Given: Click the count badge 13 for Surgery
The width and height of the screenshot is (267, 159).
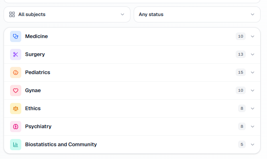Looking at the screenshot, I should (x=241, y=54).
